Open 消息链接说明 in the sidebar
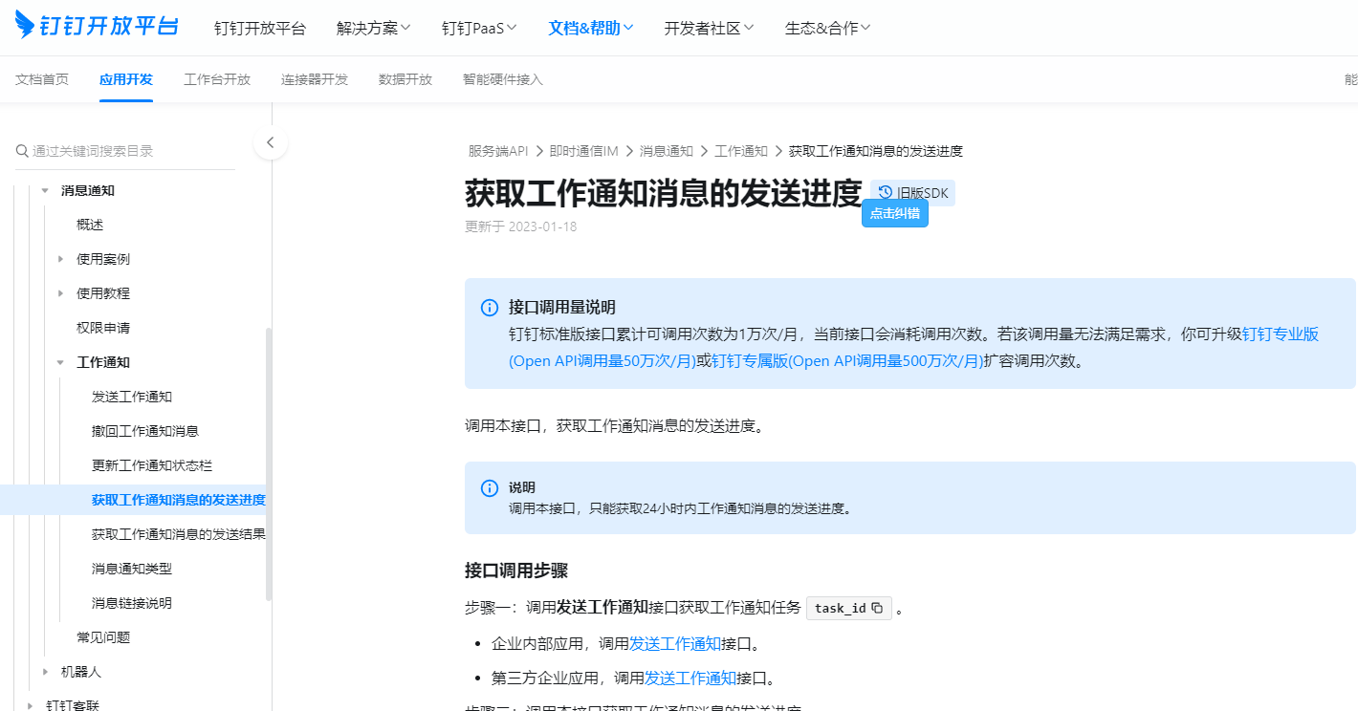Viewport: 1358px width, 711px height. coord(132,603)
